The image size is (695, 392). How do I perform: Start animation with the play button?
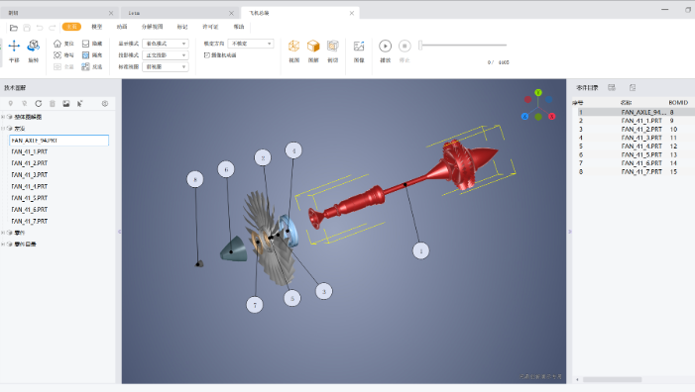click(386, 46)
